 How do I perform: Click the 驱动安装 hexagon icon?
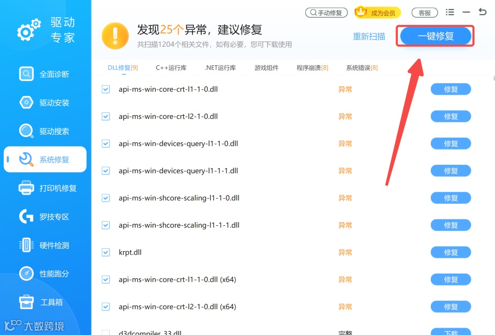coord(26,102)
